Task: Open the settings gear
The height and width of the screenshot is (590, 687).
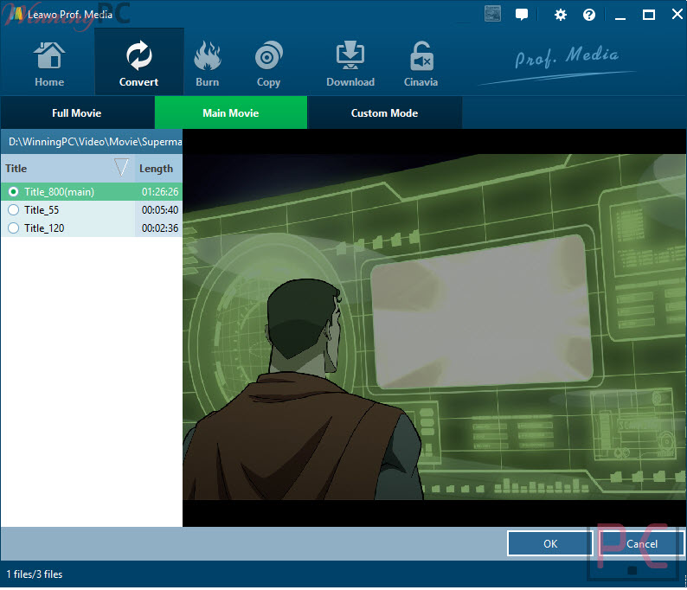Action: pyautogui.click(x=561, y=15)
